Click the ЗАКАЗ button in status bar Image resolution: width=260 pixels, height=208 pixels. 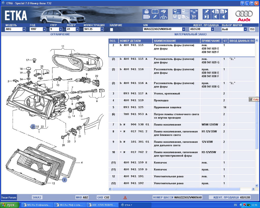pos(37,197)
